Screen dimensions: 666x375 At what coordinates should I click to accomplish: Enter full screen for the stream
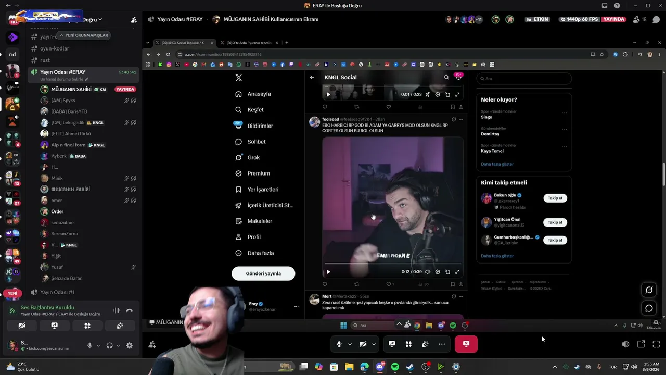(x=656, y=344)
